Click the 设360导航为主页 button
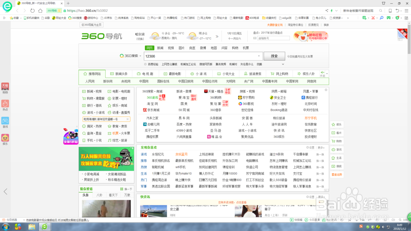Image resolution: width=411 pixels, height=231 pixels. click(x=91, y=25)
